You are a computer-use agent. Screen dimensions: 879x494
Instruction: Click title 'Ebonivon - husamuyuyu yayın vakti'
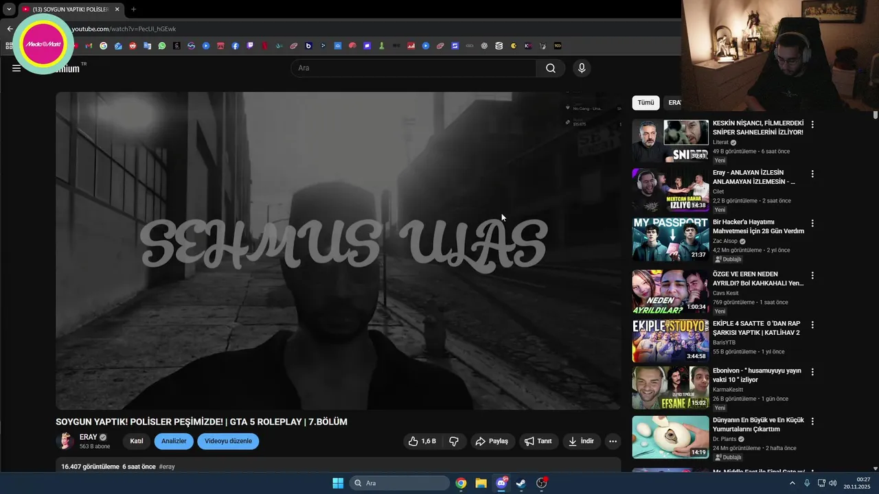tap(757, 375)
